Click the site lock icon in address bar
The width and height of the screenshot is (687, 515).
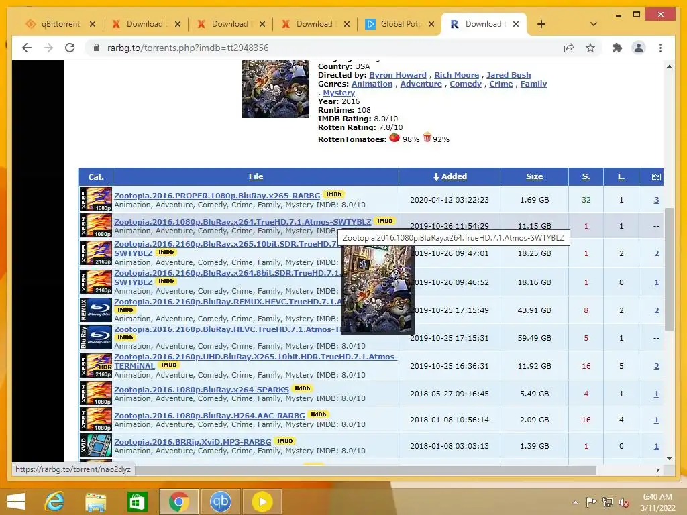(97, 48)
